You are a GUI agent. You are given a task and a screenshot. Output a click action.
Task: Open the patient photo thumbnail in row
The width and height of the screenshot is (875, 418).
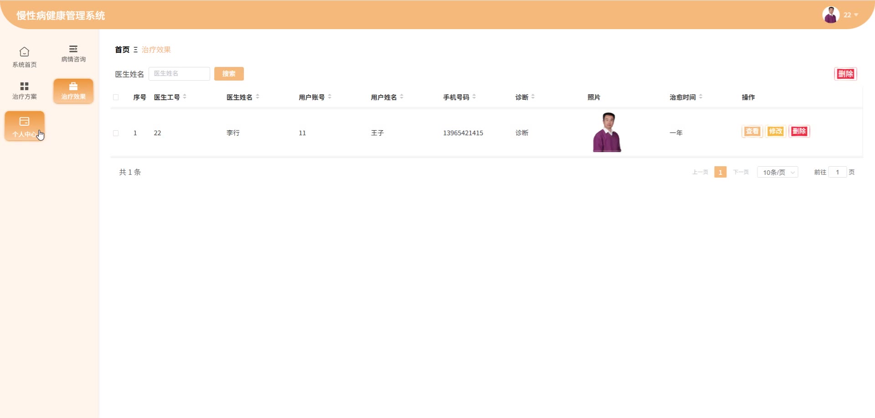click(x=607, y=133)
